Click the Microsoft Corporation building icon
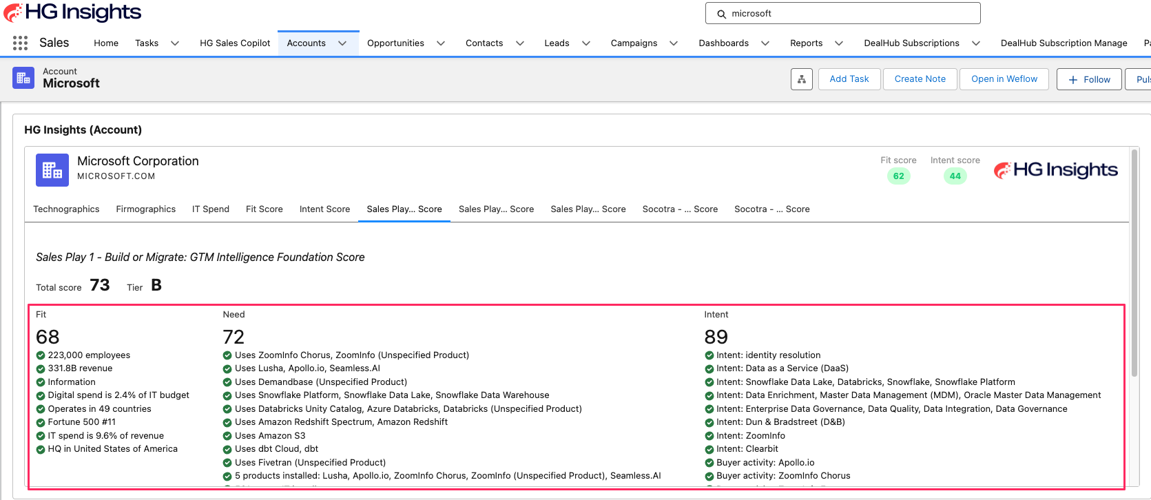The width and height of the screenshot is (1151, 500). 52,170
